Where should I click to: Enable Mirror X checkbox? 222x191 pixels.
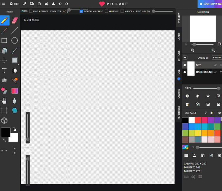tap(106, 11)
